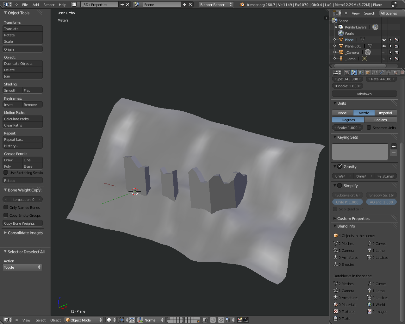Open the Object Constraints tab (chain icon)
This screenshot has width=405, height=324.
[x=375, y=72]
